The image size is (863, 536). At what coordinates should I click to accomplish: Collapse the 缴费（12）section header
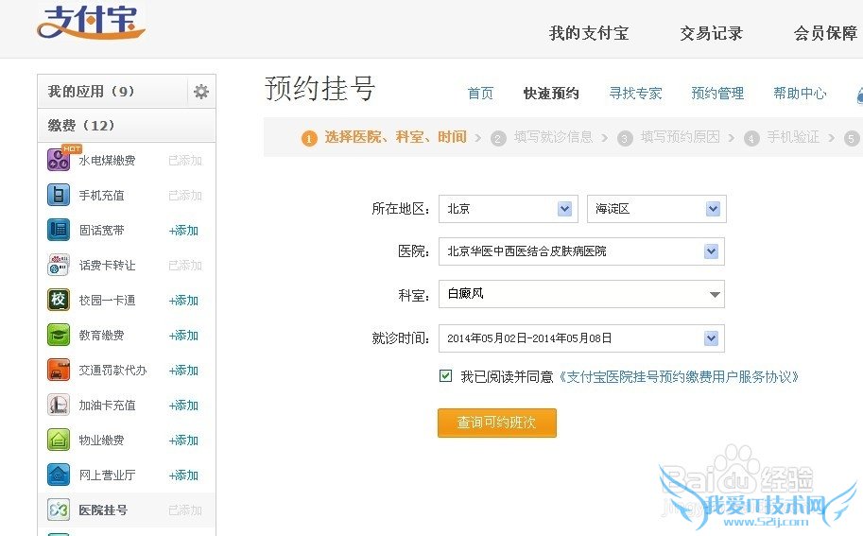[127, 126]
